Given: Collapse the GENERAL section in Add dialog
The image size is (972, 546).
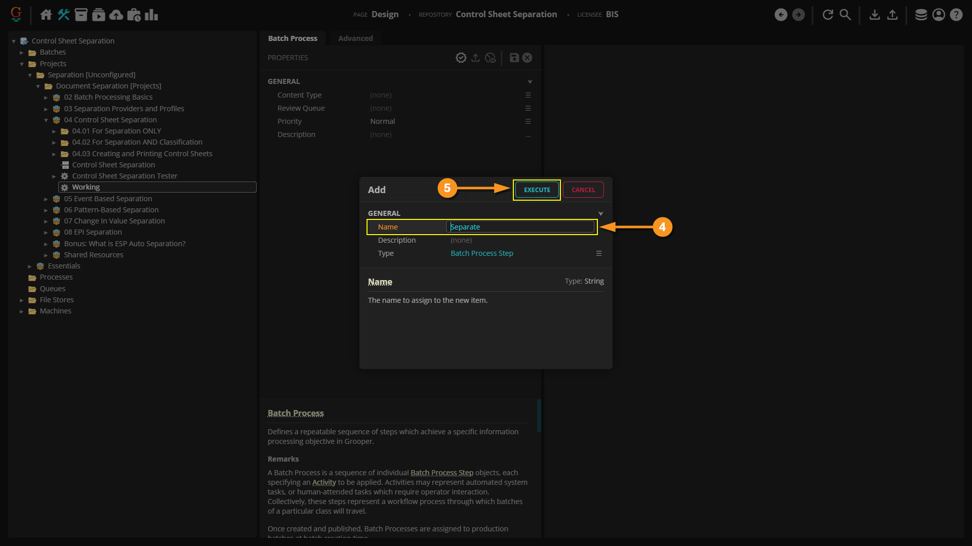Looking at the screenshot, I should (600, 213).
